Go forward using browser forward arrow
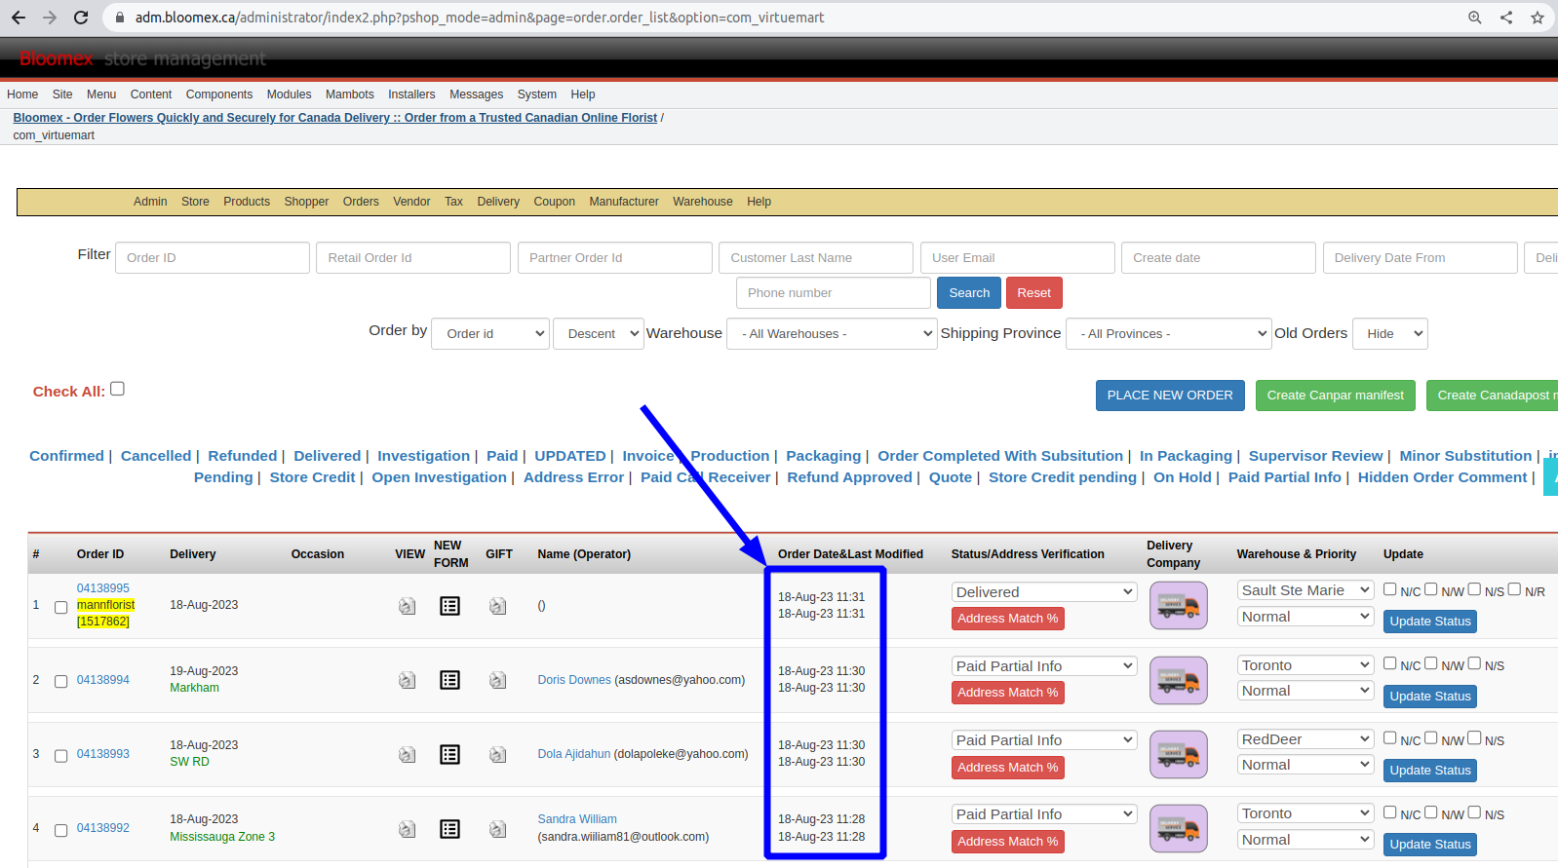This screenshot has width=1558, height=868. [50, 18]
